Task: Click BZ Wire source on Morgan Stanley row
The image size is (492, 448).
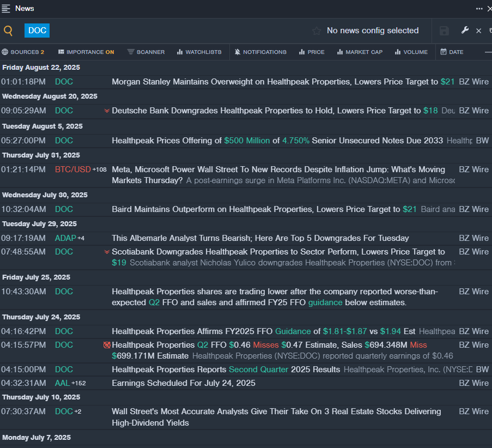Action: (474, 82)
